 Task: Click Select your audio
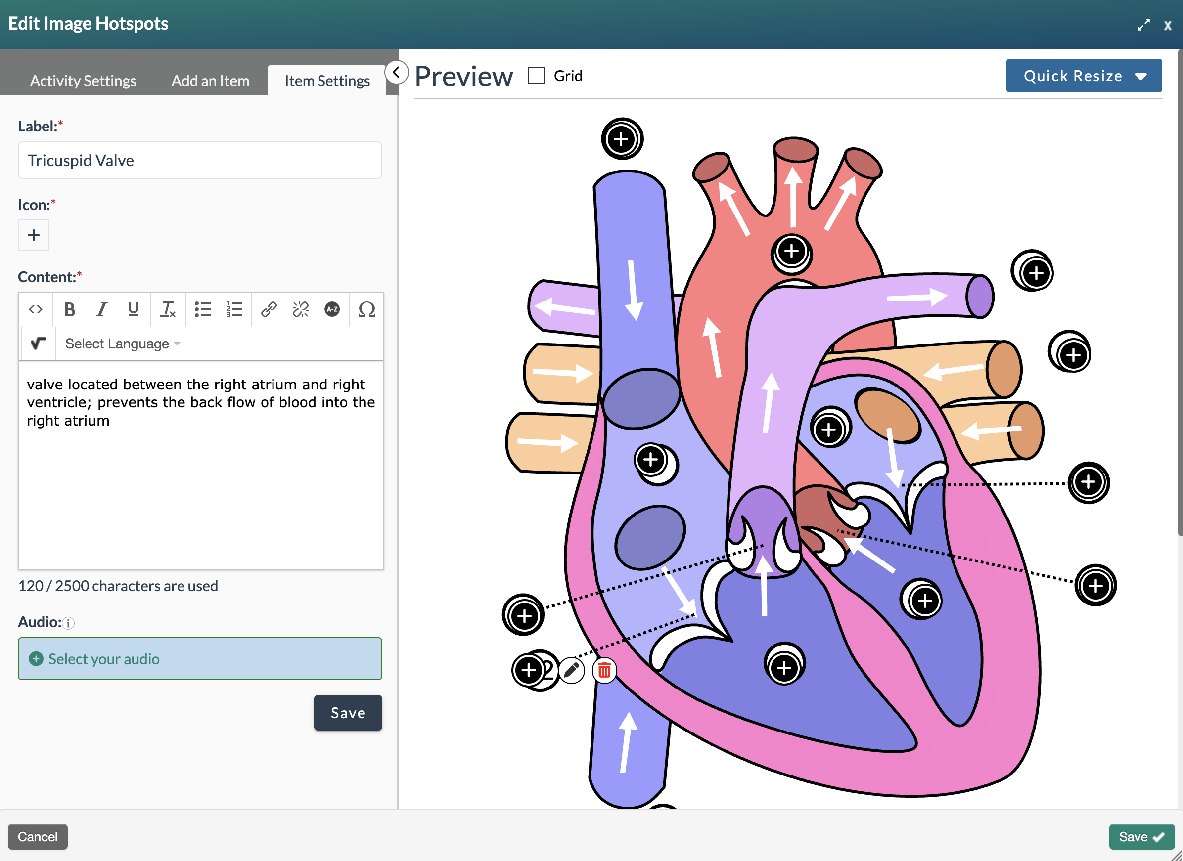coord(200,659)
